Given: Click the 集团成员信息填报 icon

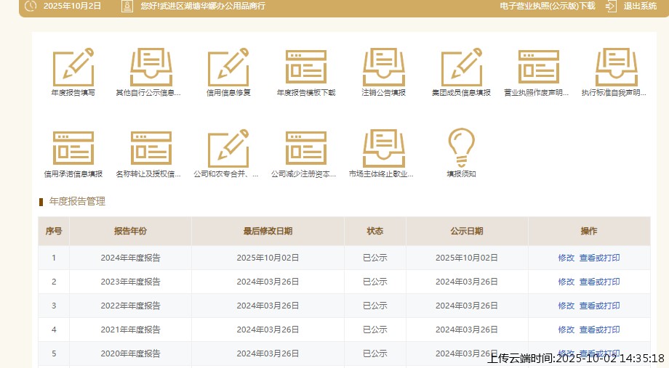Looking at the screenshot, I should tap(461, 68).
